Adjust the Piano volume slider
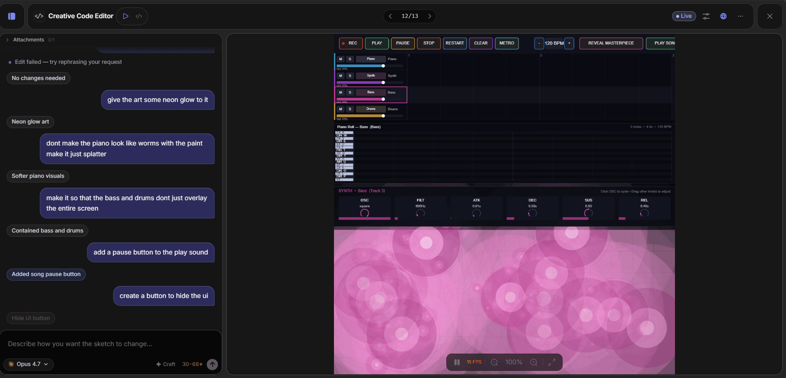The width and height of the screenshot is (786, 378). 370,66
